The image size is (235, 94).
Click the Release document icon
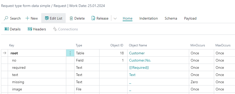coord(93,18)
